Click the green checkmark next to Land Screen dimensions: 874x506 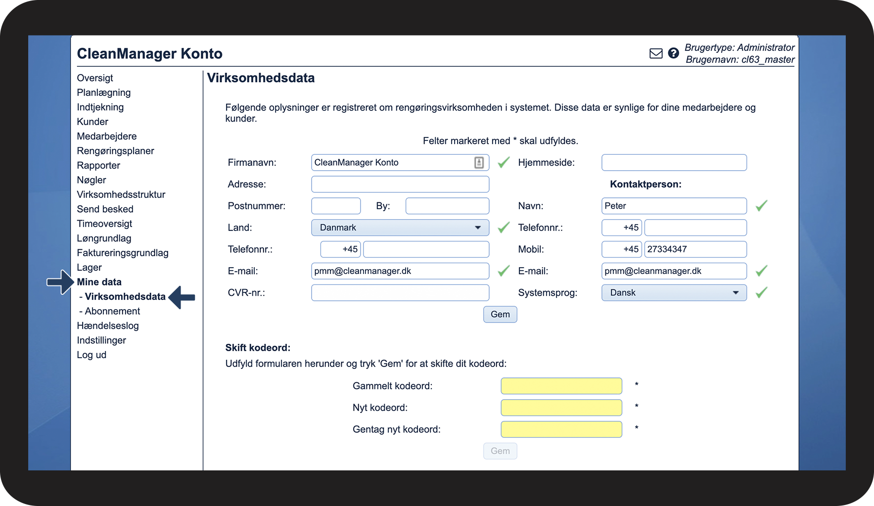coord(504,228)
